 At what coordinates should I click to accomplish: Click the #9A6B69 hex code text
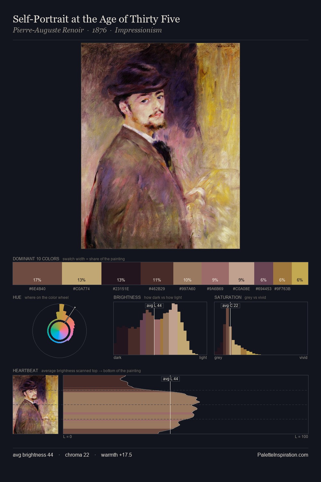pyautogui.click(x=215, y=289)
